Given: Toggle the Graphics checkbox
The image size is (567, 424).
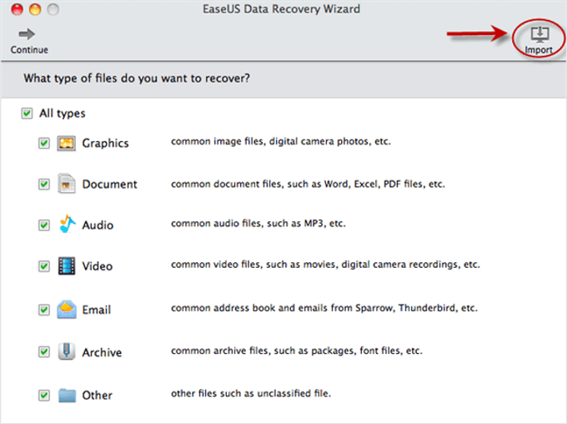Looking at the screenshot, I should pyautogui.click(x=44, y=143).
